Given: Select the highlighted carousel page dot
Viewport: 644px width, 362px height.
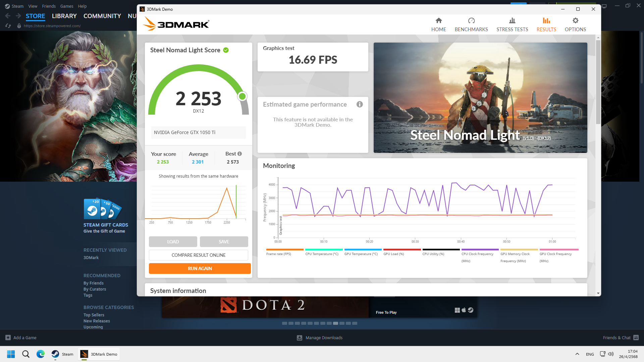Looking at the screenshot, I should (x=335, y=323).
